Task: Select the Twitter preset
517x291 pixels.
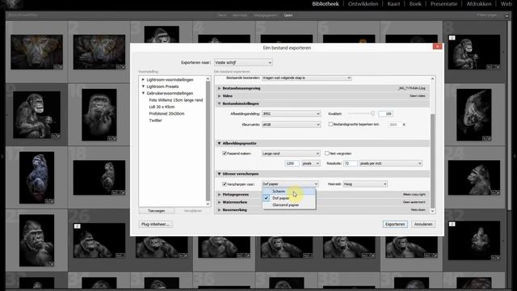Action: 155,120
